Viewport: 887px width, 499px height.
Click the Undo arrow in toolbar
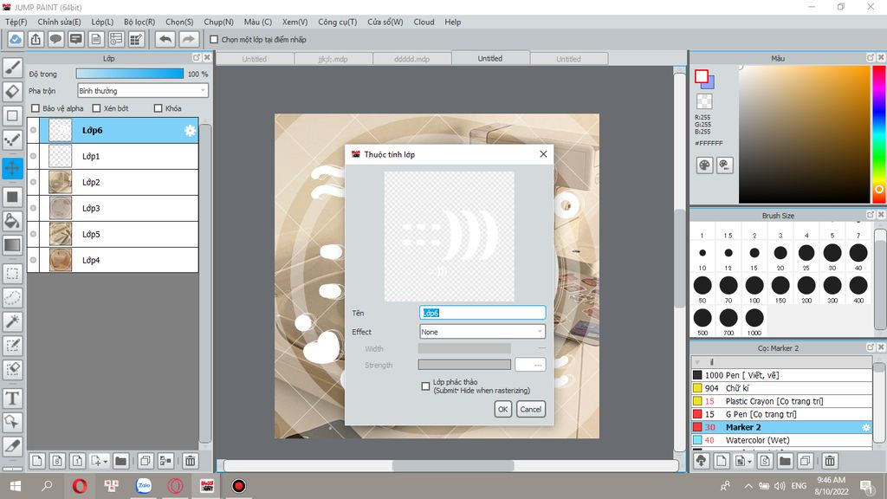pos(165,39)
